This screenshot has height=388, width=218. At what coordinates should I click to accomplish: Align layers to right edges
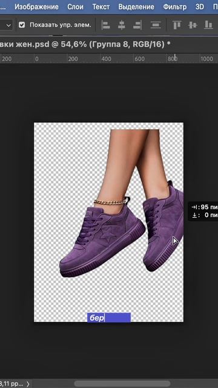tap(137, 25)
